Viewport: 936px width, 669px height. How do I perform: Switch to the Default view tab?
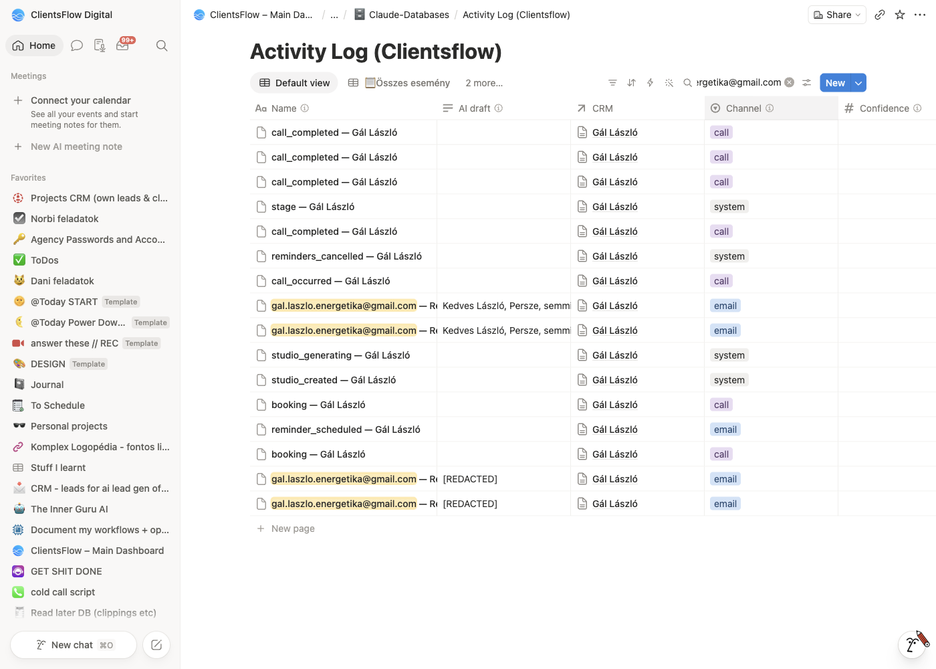pos(294,83)
